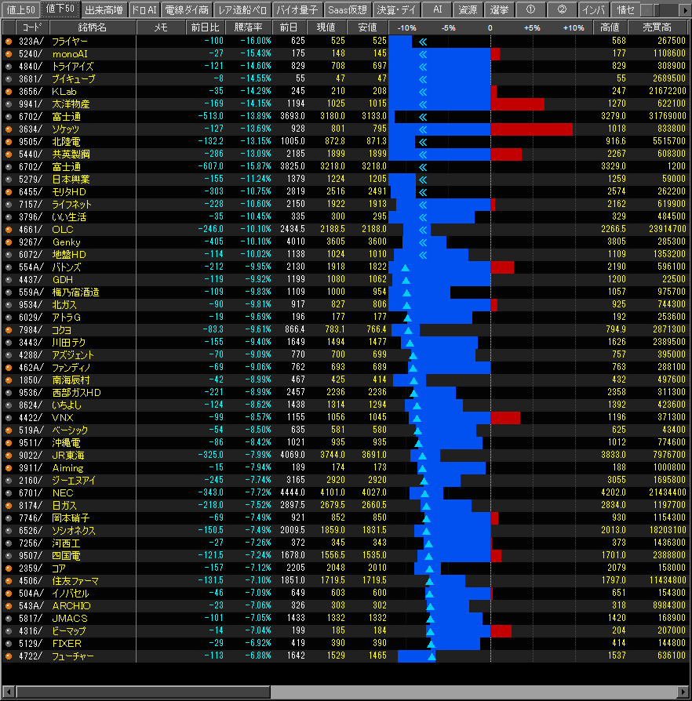Click the double-chevron marker on the 太洋物産 row

pyautogui.click(x=423, y=104)
